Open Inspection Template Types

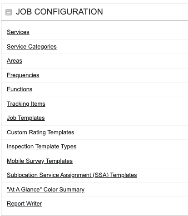pyautogui.click(x=42, y=147)
